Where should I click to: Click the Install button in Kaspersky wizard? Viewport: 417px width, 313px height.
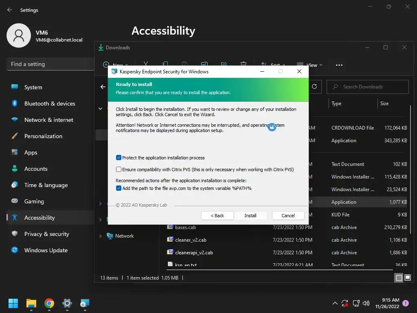(250, 216)
